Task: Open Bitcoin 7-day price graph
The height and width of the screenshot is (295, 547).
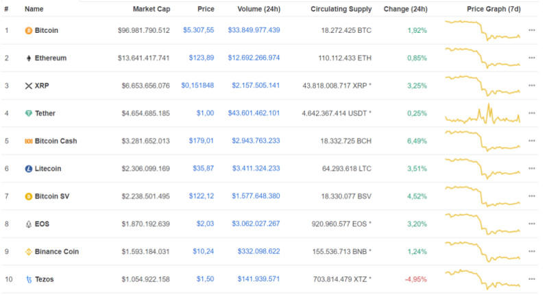Action: (x=483, y=31)
